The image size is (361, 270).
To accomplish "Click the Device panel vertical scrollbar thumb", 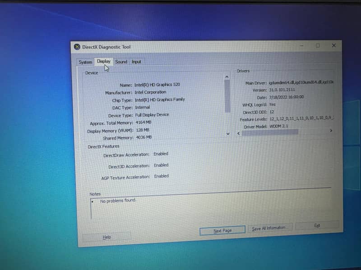I will click(x=227, y=96).
